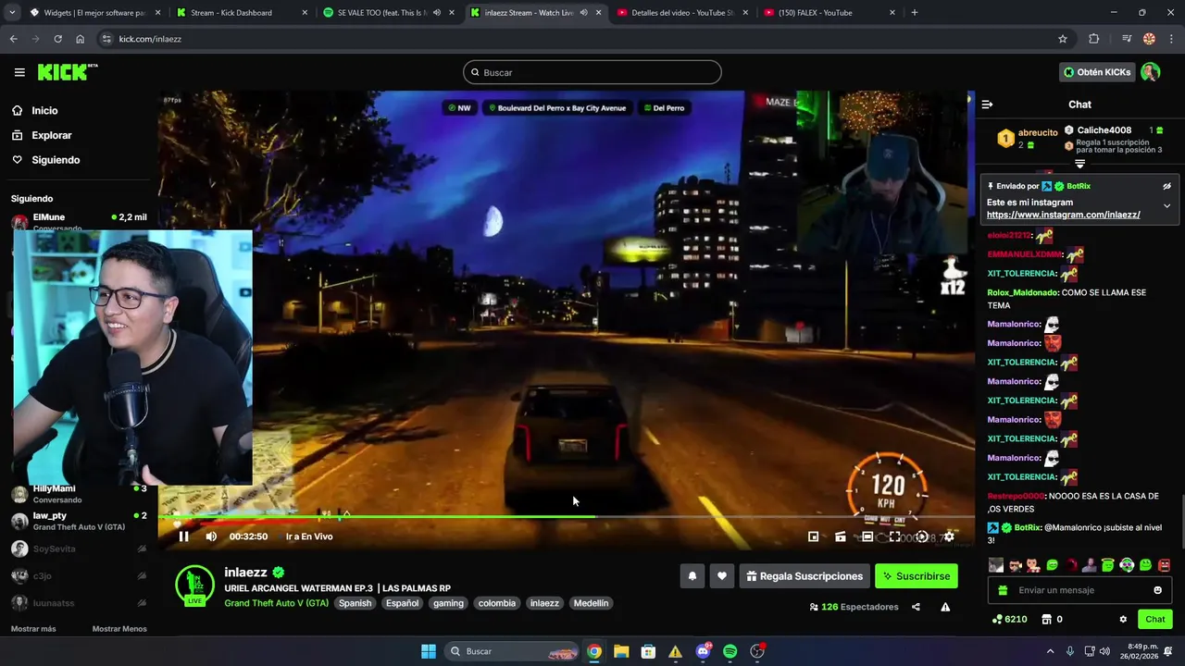
Task: Open Grand Theft Auto V category link
Action: tap(276, 603)
